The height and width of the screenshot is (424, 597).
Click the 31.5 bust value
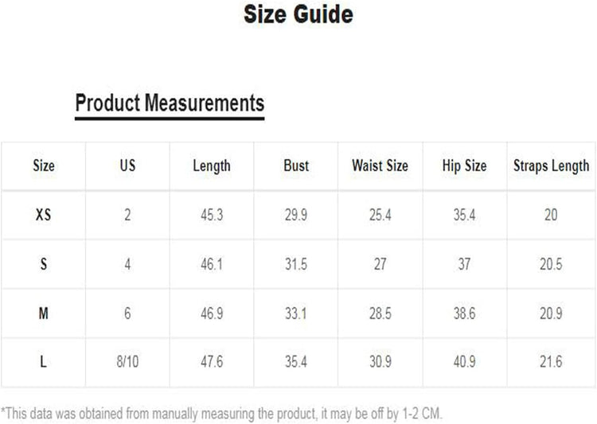click(x=296, y=264)
